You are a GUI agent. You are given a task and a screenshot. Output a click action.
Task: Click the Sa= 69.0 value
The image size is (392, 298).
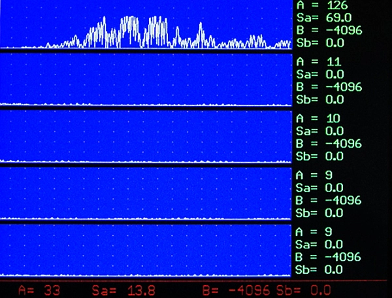click(324, 18)
